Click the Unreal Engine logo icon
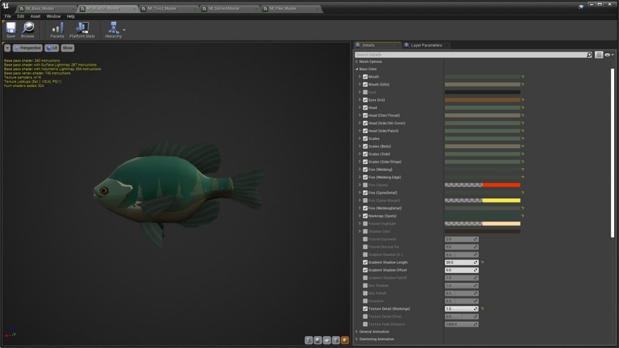619x348 pixels. 5,6
